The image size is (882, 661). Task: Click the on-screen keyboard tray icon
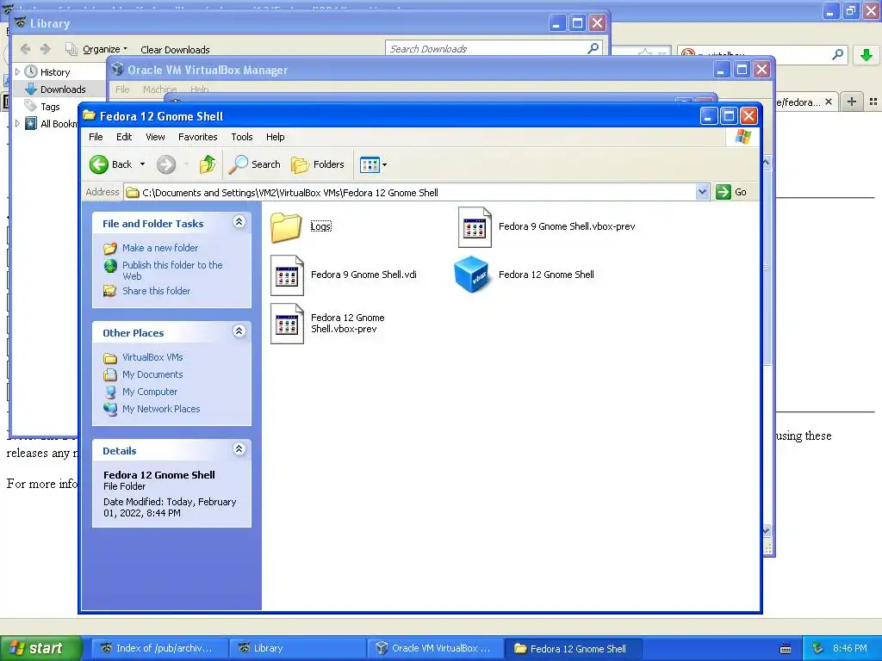tap(786, 649)
